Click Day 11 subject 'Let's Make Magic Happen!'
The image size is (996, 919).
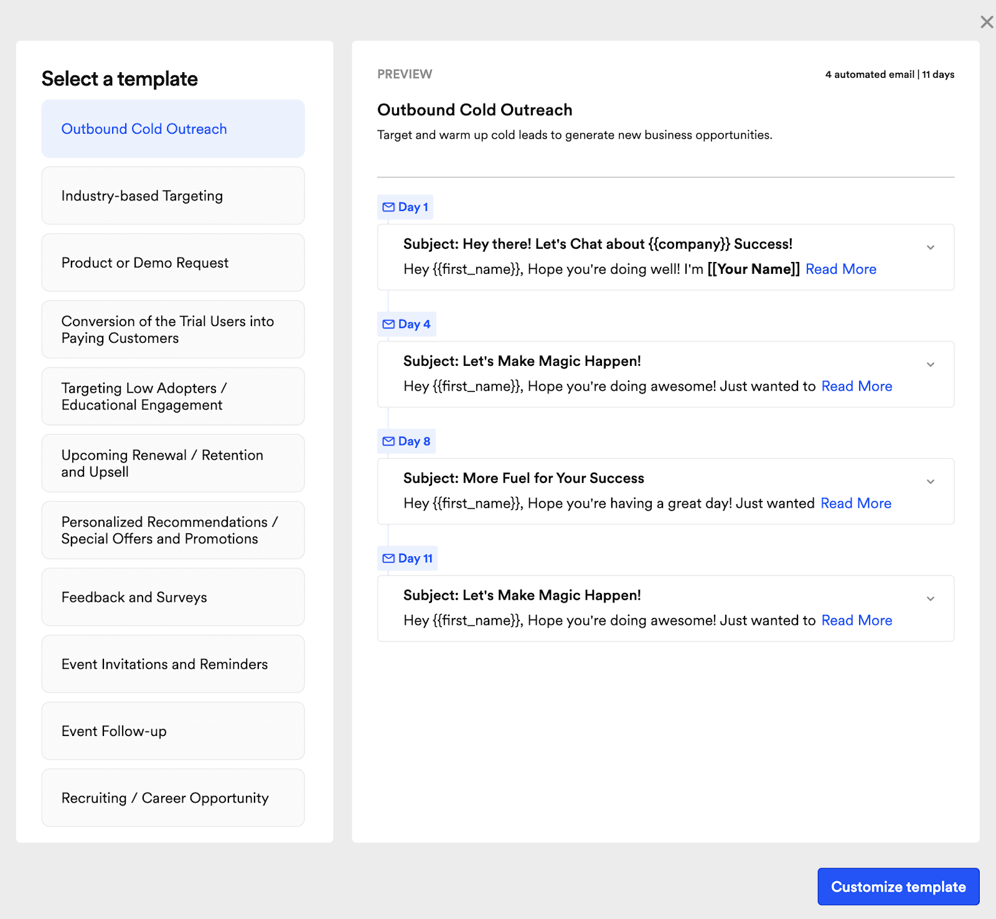[x=552, y=595]
